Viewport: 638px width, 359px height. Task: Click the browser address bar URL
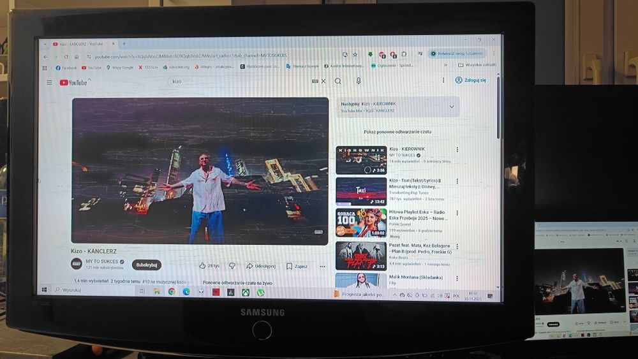(190, 55)
